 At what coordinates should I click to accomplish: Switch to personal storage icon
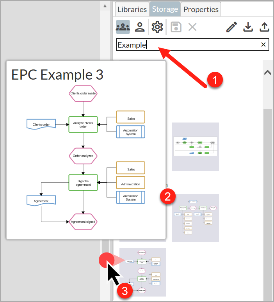pyautogui.click(x=140, y=27)
